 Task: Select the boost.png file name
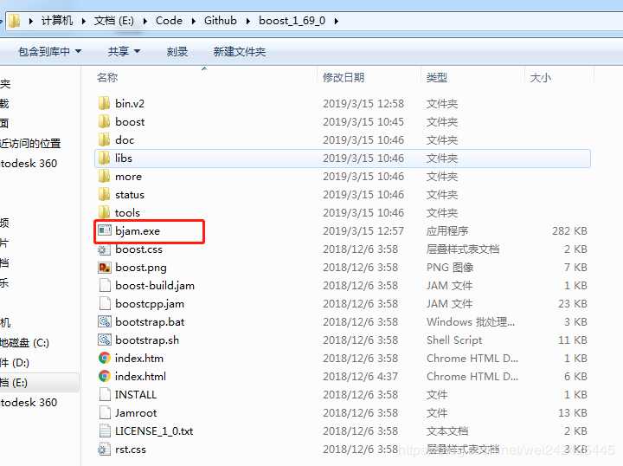[x=141, y=268]
